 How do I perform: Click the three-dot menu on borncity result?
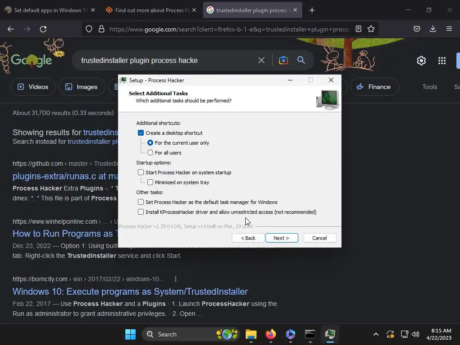click(x=176, y=279)
